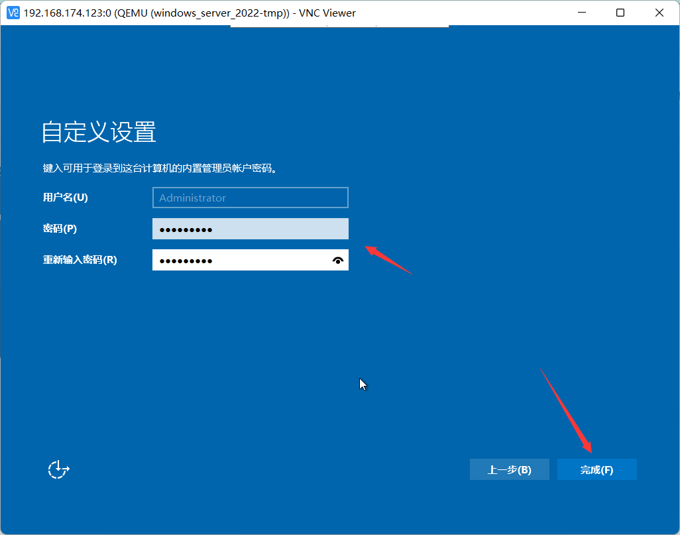Reveal password with the eye icon
Image resolution: width=680 pixels, height=535 pixels.
[x=338, y=261]
